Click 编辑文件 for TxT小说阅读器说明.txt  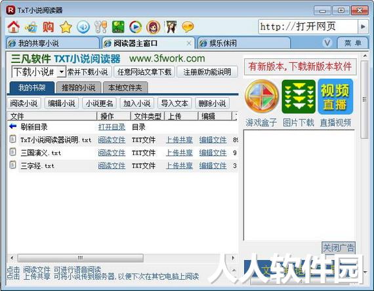213,140
